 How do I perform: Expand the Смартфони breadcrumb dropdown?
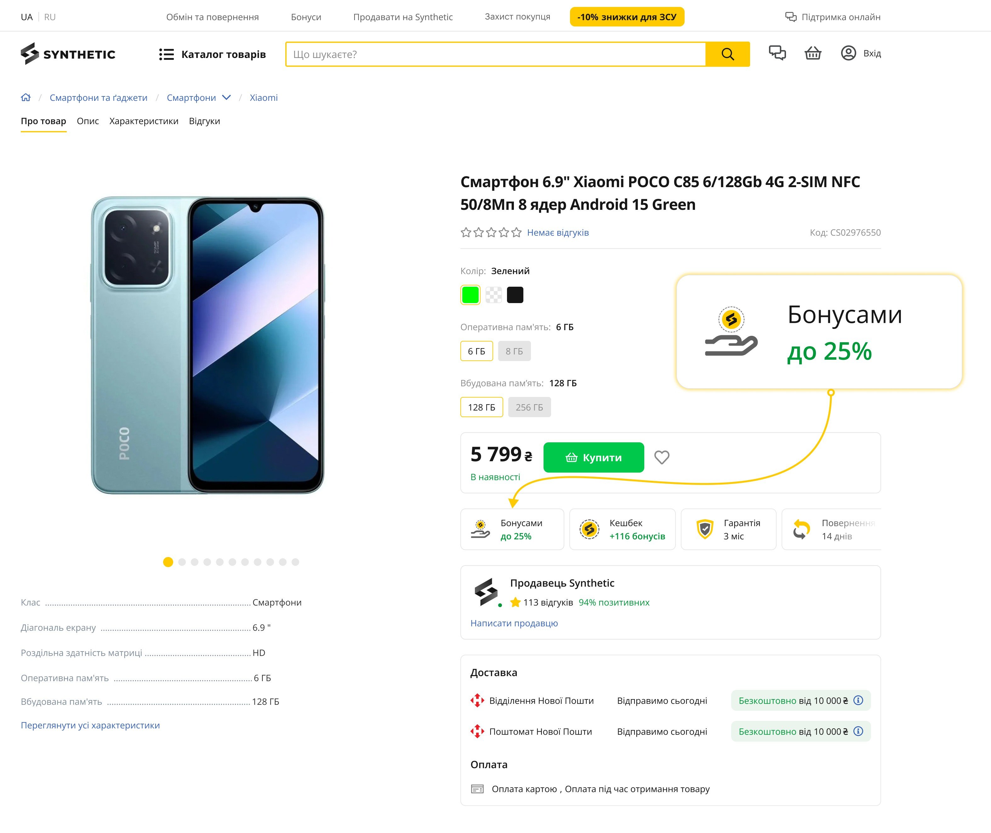[226, 97]
